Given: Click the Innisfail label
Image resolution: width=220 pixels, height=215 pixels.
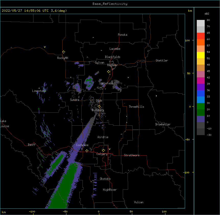Looking at the screenshot, I should 106,83.
